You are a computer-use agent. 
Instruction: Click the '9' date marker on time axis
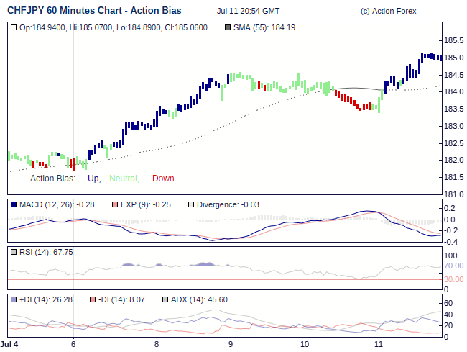pos(231,345)
